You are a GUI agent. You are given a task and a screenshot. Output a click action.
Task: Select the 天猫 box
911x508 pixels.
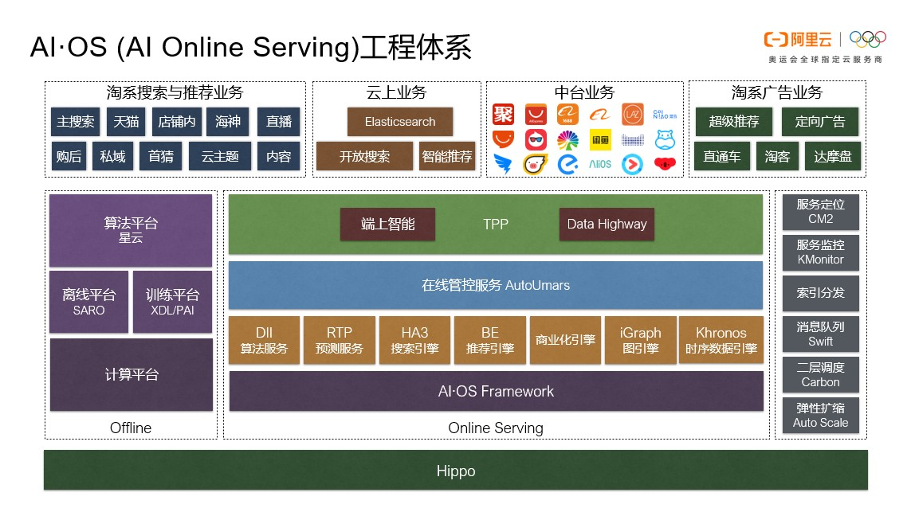pos(126,122)
